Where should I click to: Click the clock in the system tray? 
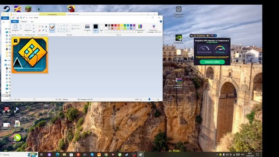(250, 154)
